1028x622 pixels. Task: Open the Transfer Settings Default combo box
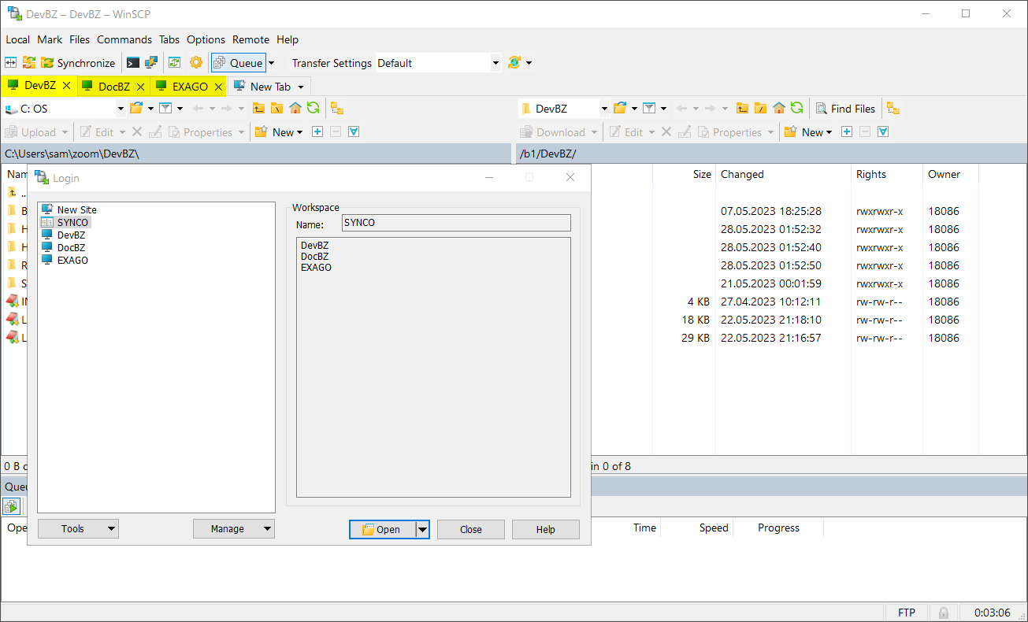click(438, 63)
